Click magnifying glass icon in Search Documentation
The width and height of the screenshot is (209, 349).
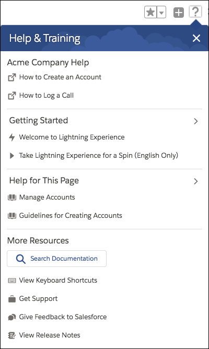[x=21, y=259]
